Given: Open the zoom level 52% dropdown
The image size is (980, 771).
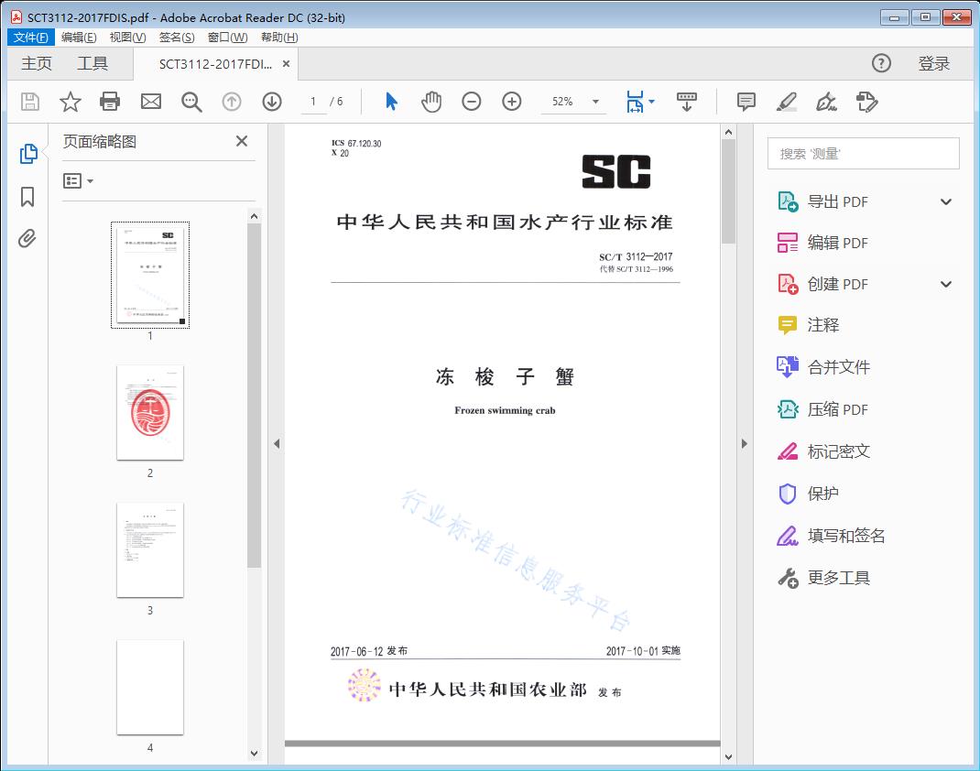Looking at the screenshot, I should click(595, 102).
